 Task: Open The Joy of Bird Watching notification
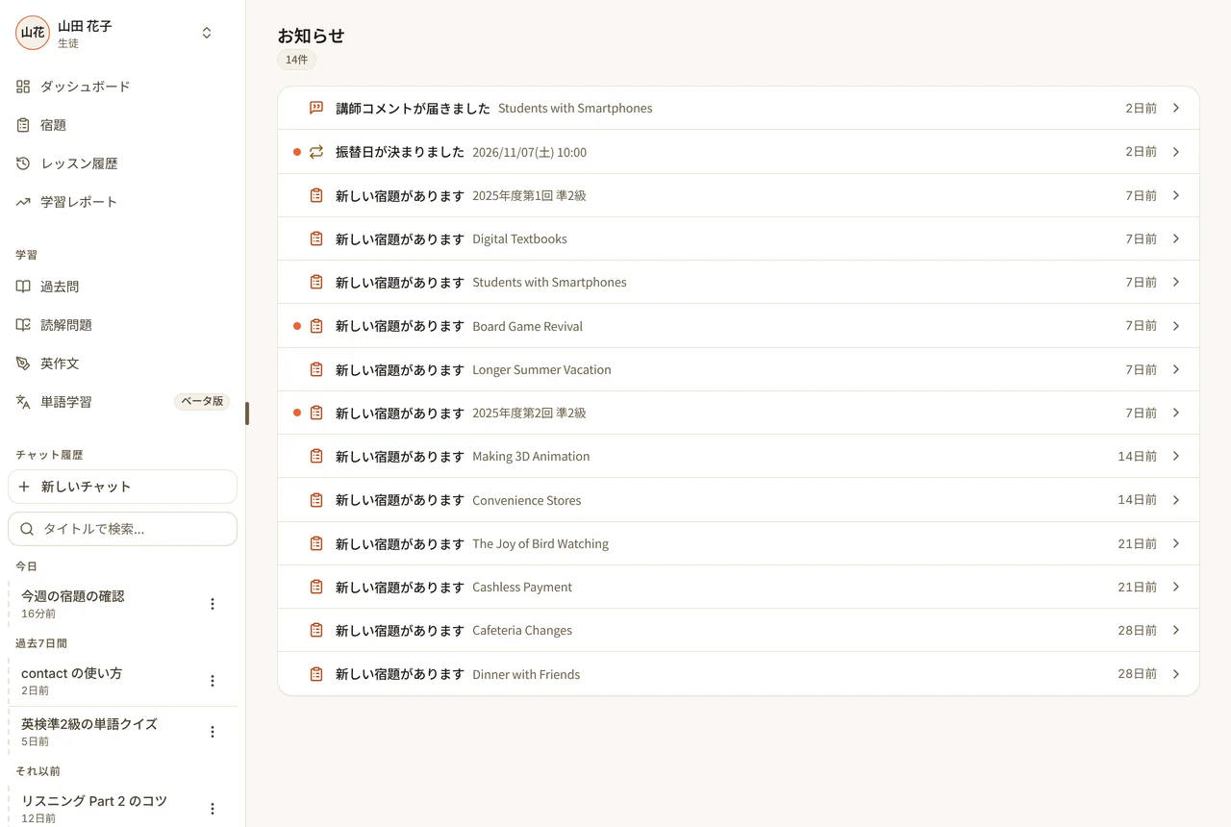[739, 543]
